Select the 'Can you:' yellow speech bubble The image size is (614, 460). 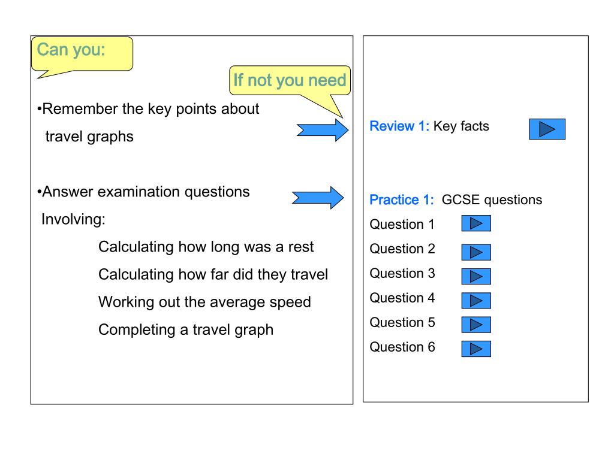82,54
